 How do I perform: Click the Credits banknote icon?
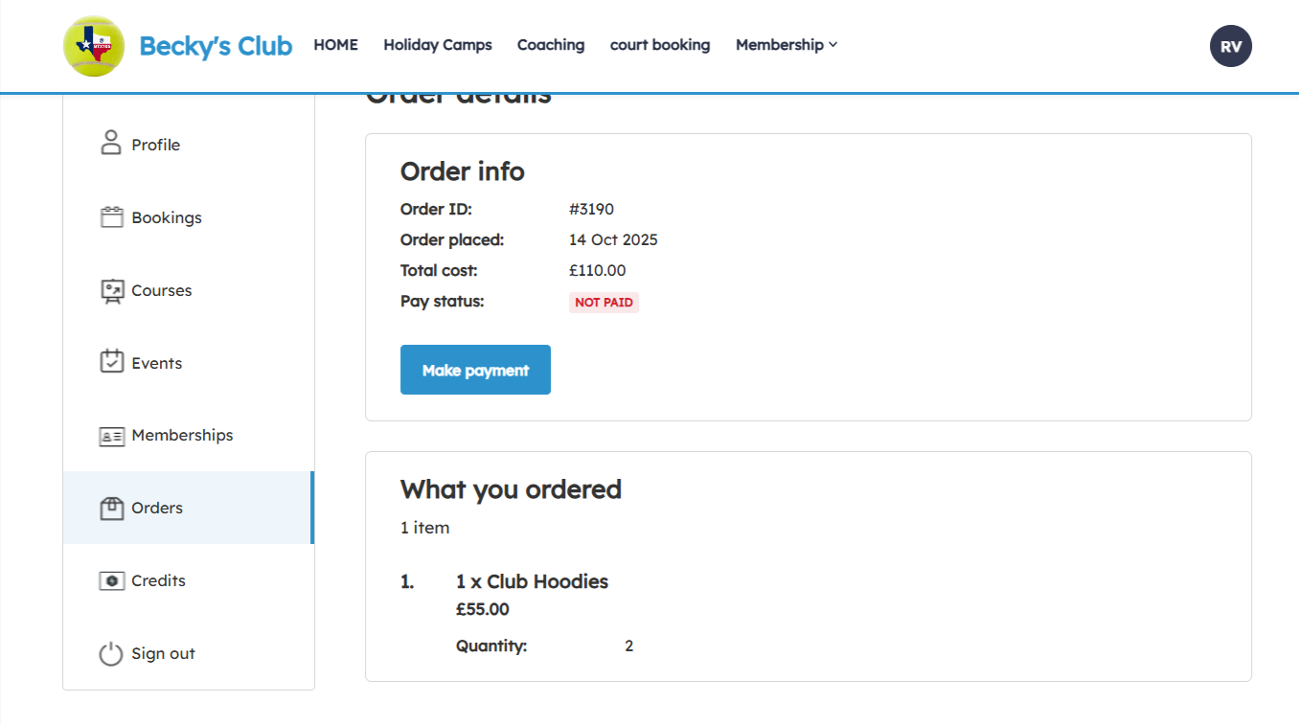[112, 580]
